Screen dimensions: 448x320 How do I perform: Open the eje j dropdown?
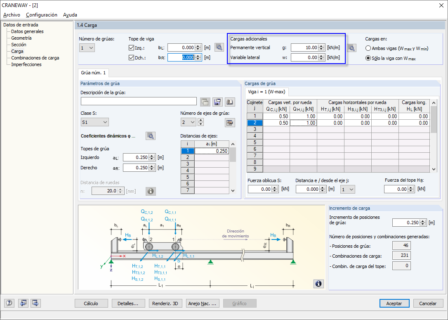coord(347,189)
